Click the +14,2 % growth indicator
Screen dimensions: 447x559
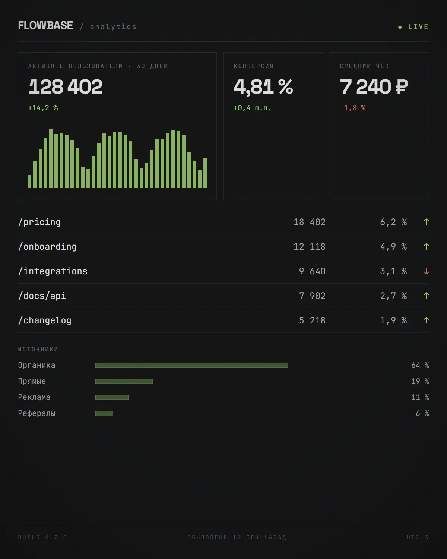coord(43,108)
